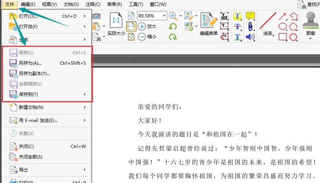Click the fit page icon beside zoom box
Viewport: 320px width, 183px height.
[x=131, y=16]
